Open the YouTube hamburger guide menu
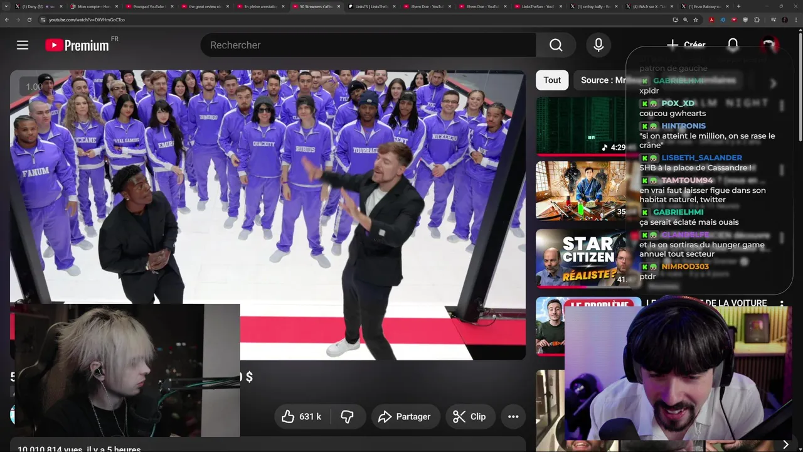Screen dimensions: 803x452 (x=23, y=45)
